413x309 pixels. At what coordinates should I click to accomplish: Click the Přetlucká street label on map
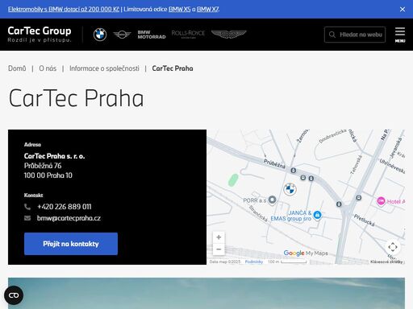364,220
